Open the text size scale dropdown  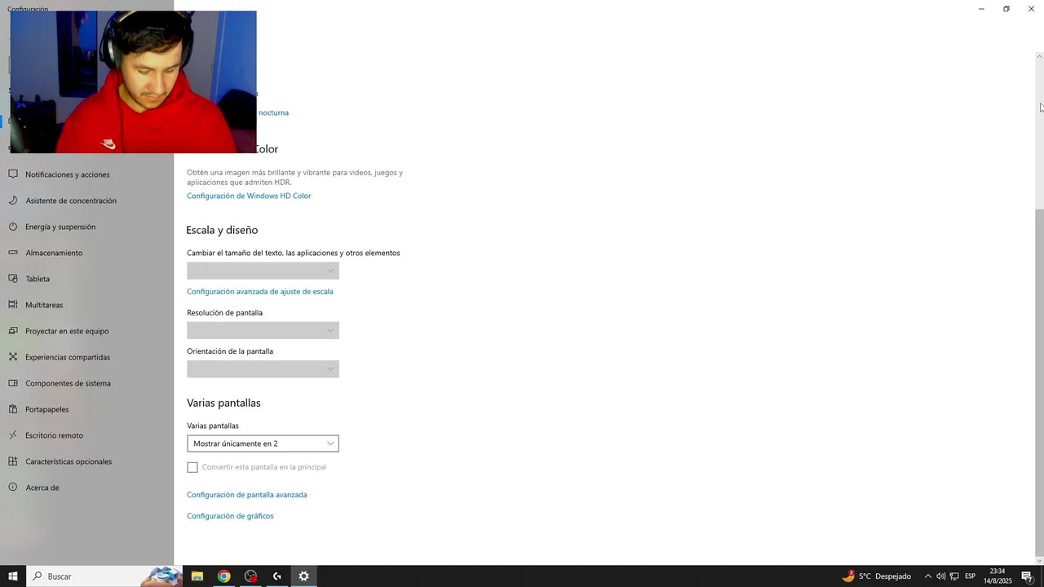[263, 271]
